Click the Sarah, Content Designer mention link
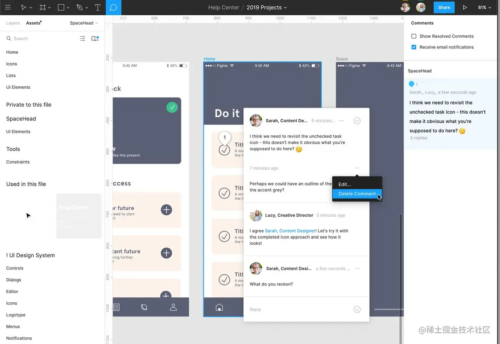The width and height of the screenshot is (500, 344). [x=290, y=231]
